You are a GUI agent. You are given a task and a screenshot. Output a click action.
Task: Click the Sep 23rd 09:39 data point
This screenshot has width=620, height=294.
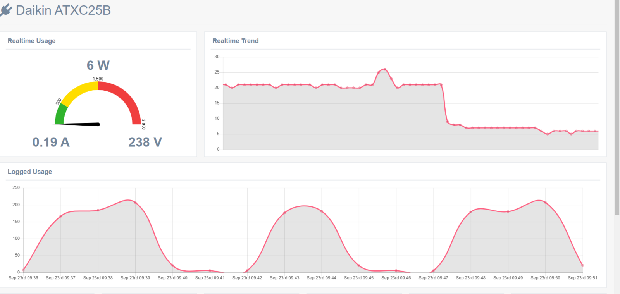tap(135, 202)
